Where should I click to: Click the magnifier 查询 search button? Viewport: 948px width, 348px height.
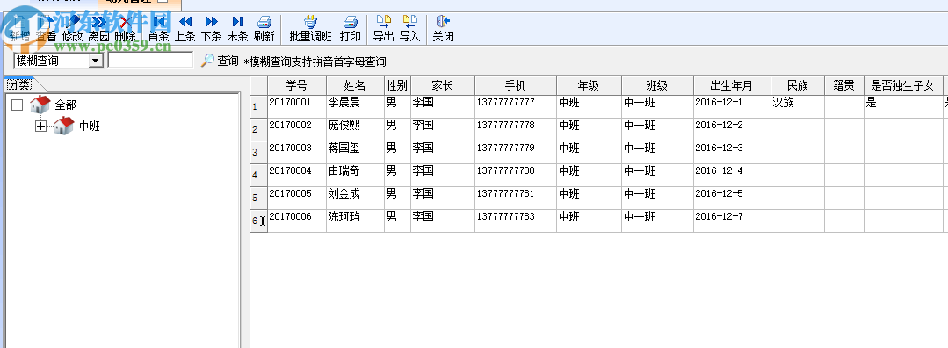220,61
